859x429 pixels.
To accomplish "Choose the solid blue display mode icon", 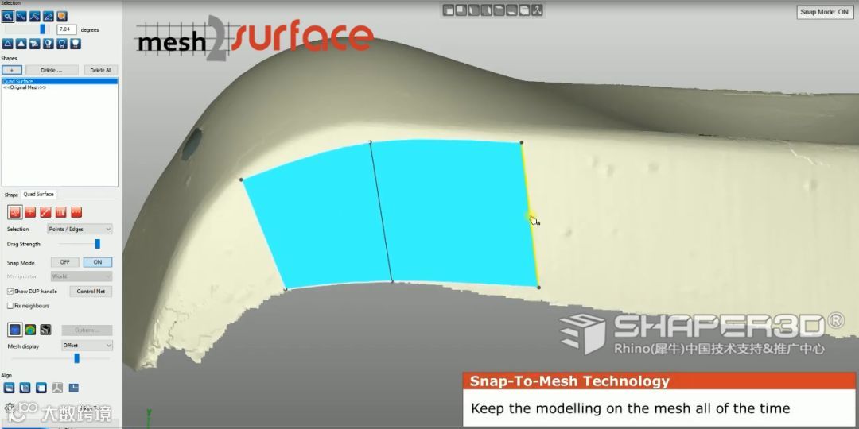I will point(15,330).
